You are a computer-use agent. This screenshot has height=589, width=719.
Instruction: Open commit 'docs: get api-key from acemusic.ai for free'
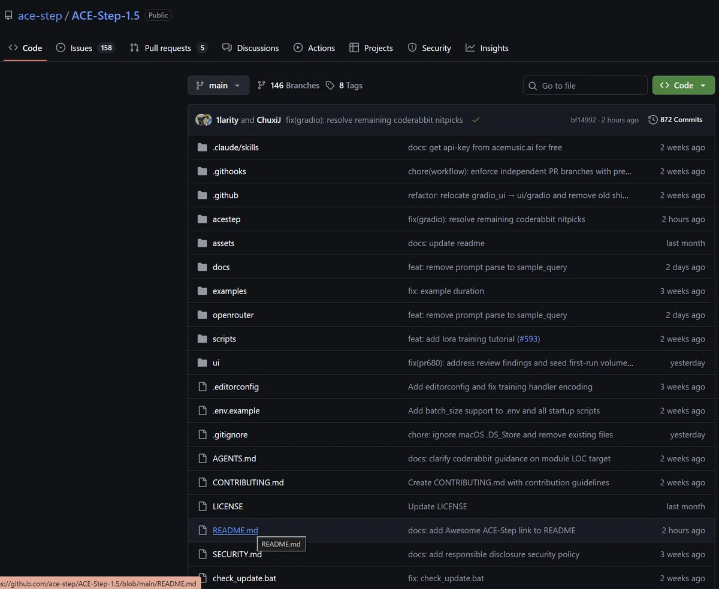point(485,147)
